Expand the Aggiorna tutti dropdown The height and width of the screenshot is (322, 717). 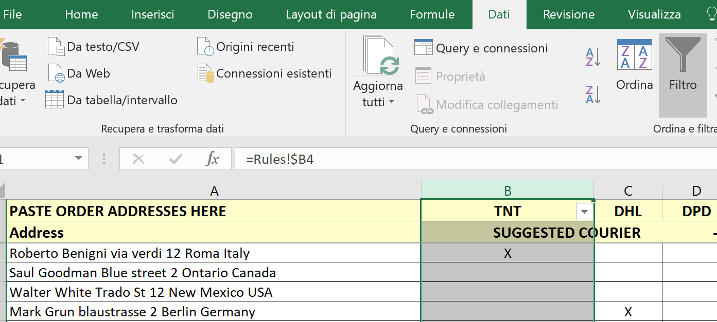tap(391, 102)
